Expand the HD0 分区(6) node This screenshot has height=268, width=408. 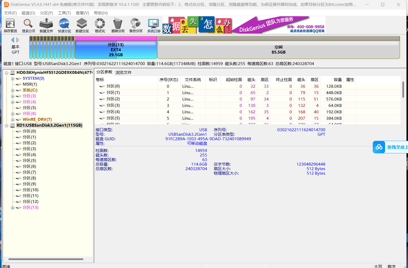tap(13, 114)
